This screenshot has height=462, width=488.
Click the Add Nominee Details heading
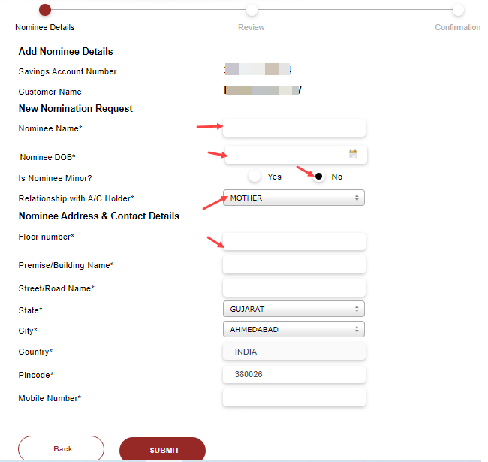(65, 51)
